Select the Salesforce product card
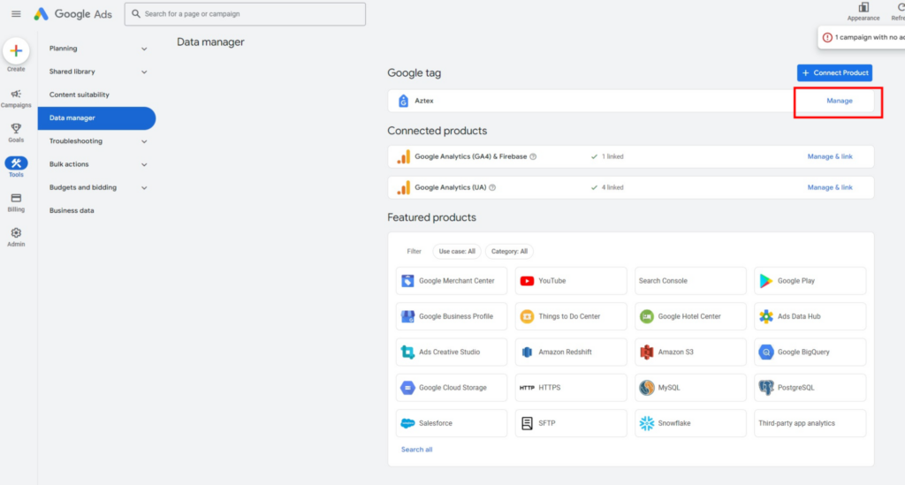The height and width of the screenshot is (485, 905). (452, 423)
